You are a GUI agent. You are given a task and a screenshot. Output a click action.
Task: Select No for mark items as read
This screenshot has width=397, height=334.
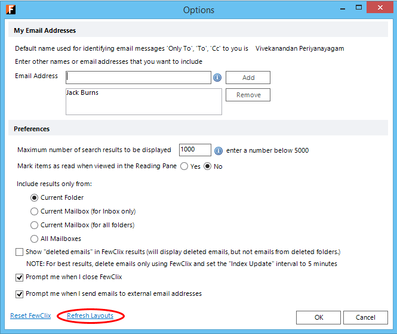click(x=207, y=166)
